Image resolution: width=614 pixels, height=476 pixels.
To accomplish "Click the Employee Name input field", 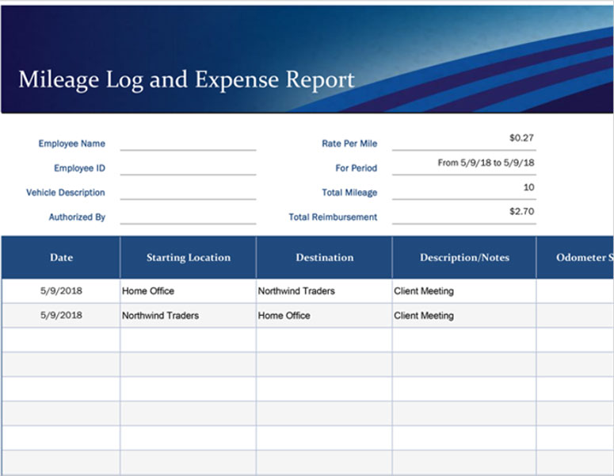I will pyautogui.click(x=188, y=143).
